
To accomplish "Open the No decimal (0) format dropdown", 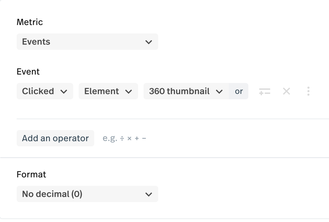I will 87,194.
